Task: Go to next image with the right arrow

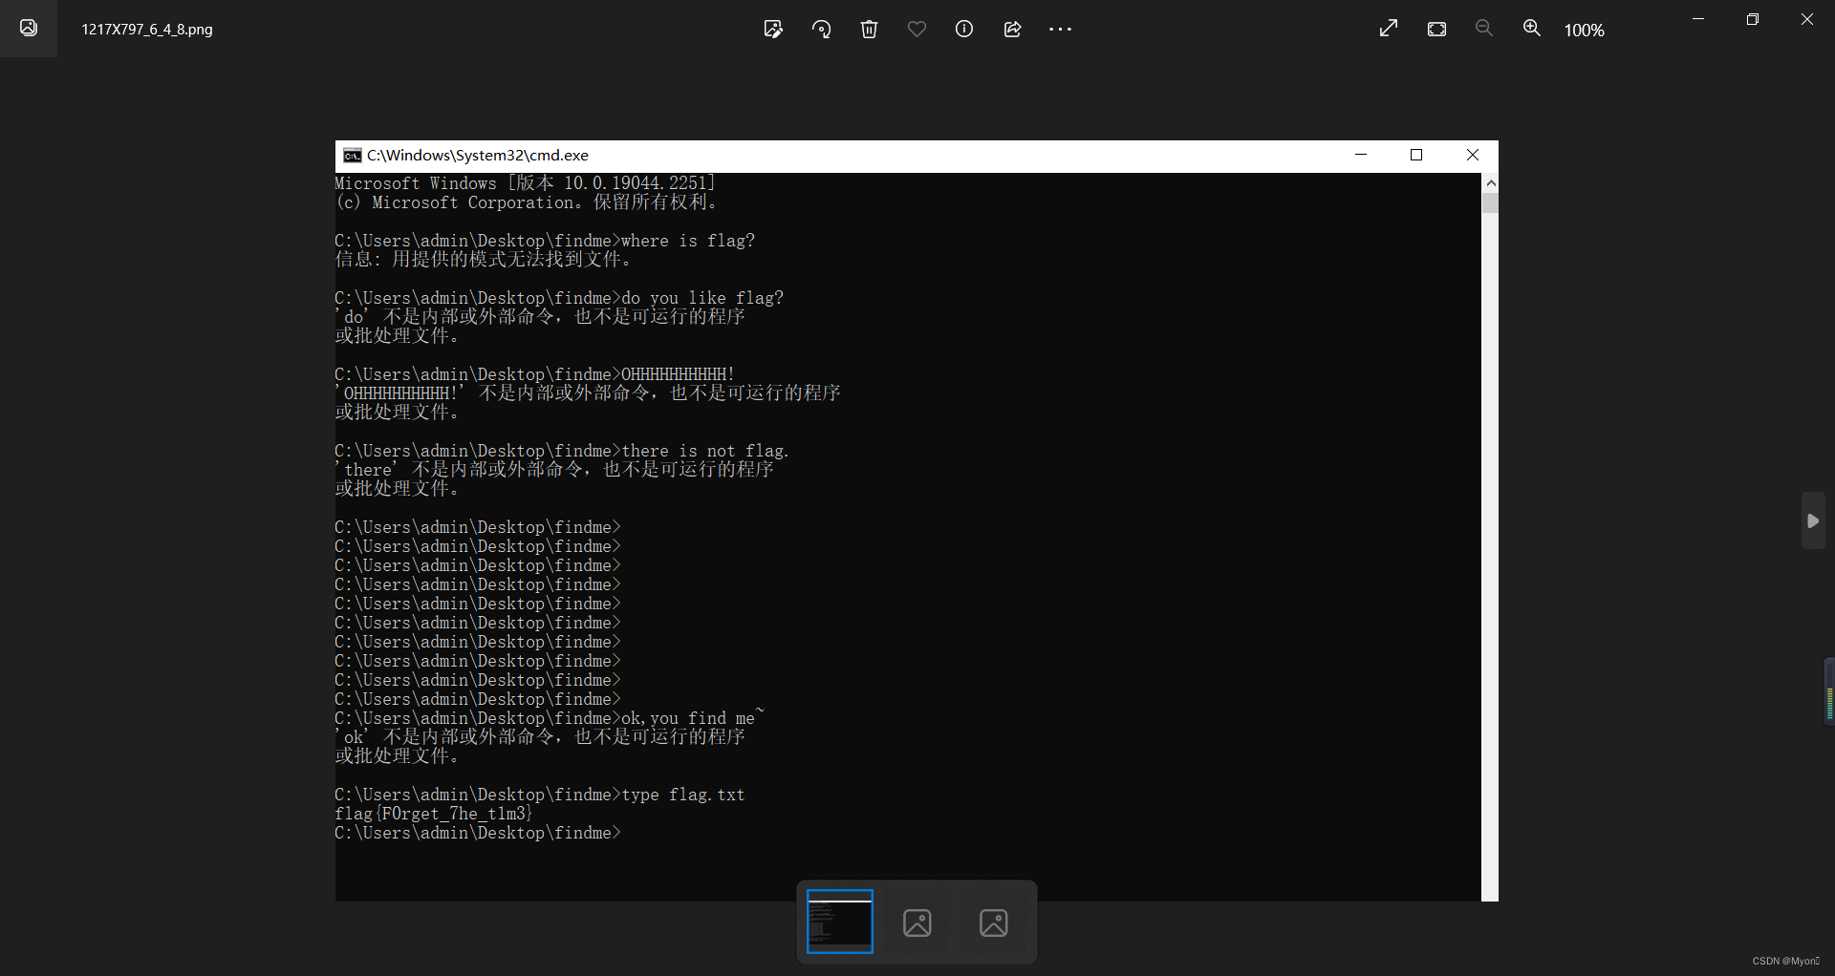Action: tap(1813, 520)
